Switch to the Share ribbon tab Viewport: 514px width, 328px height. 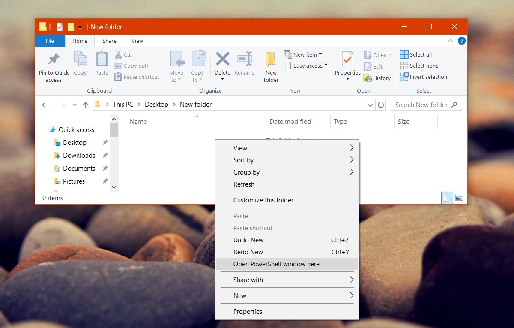coord(109,41)
